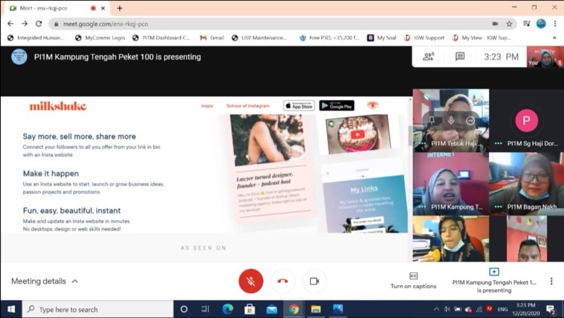The height and width of the screenshot is (318, 564).
Task: Open a new browser tab
Action: pos(120,8)
